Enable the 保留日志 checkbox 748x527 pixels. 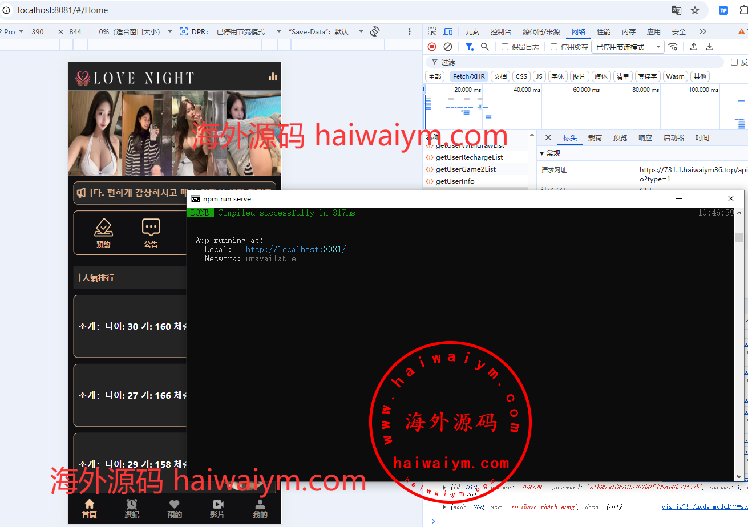[505, 47]
